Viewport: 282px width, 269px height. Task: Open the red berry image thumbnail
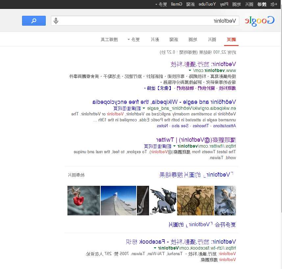84,201
